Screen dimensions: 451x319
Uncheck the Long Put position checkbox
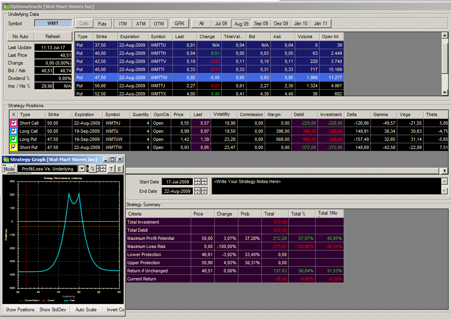(x=14, y=139)
